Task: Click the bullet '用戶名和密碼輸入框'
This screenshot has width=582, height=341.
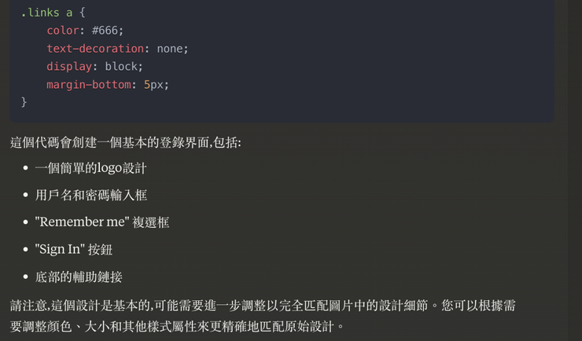Action: 90,195
